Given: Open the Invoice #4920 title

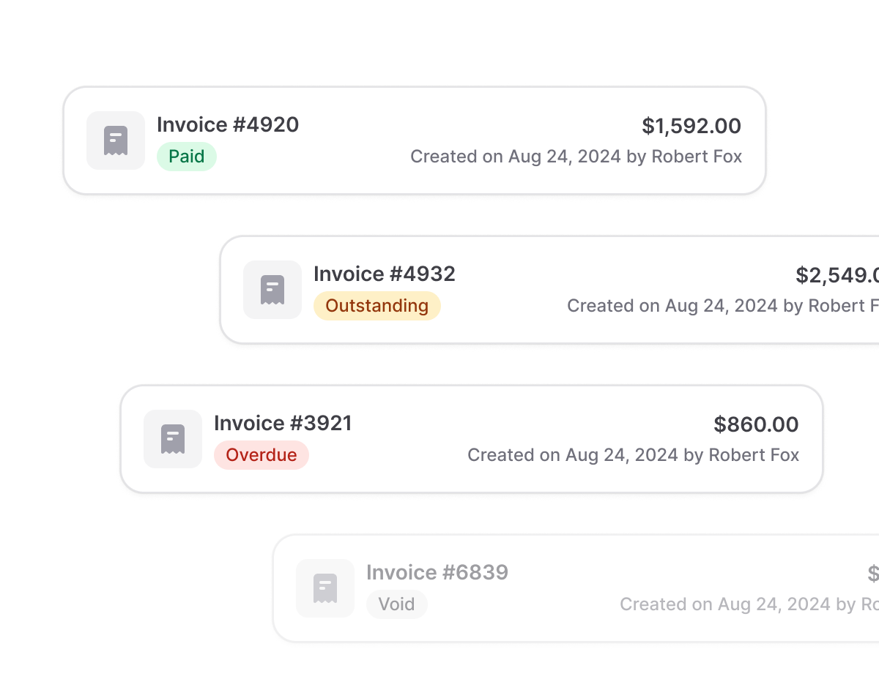Looking at the screenshot, I should point(228,125).
